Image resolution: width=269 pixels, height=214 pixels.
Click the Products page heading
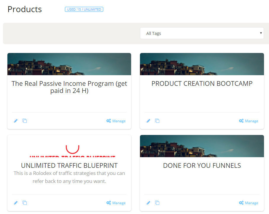pyautogui.click(x=25, y=9)
